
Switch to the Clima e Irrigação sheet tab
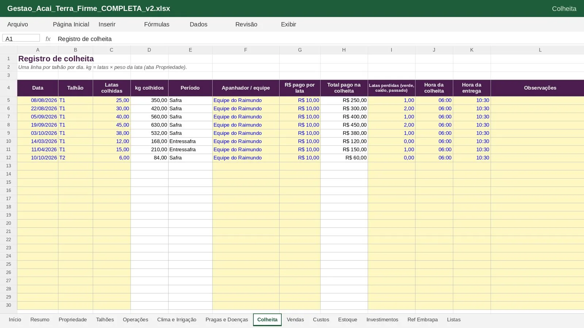point(177,320)
